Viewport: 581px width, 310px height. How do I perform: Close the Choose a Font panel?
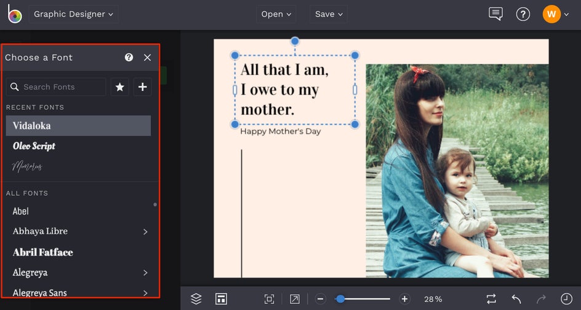click(147, 57)
